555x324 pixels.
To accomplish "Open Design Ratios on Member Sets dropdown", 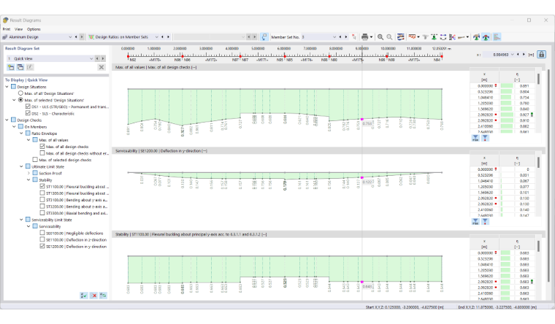I will [156, 36].
